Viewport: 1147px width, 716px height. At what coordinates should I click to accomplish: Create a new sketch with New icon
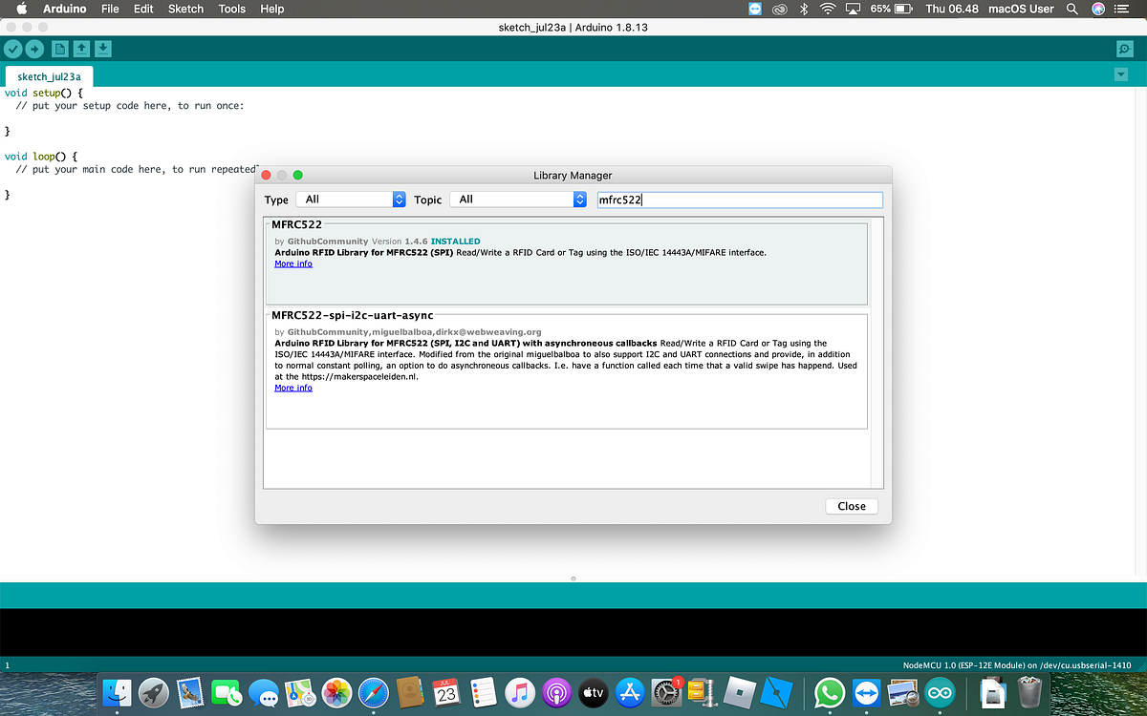tap(60, 49)
